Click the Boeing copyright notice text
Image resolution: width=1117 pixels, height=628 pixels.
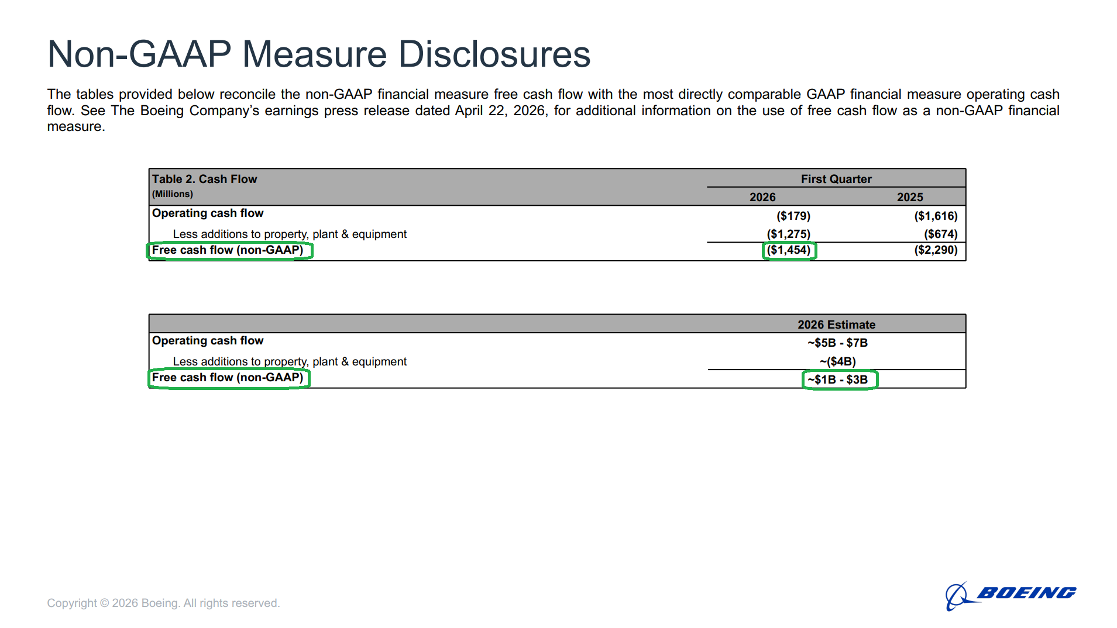pyautogui.click(x=163, y=603)
